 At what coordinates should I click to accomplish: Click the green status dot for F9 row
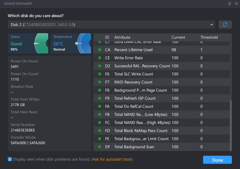pos(100,98)
